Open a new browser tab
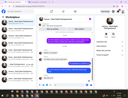This screenshot has width=128, height=98. (53, 2)
